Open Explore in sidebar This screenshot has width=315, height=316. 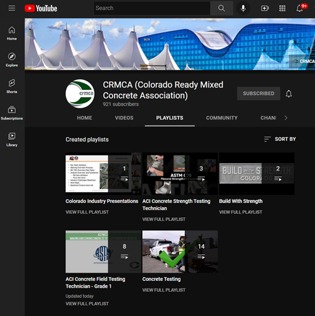[12, 60]
